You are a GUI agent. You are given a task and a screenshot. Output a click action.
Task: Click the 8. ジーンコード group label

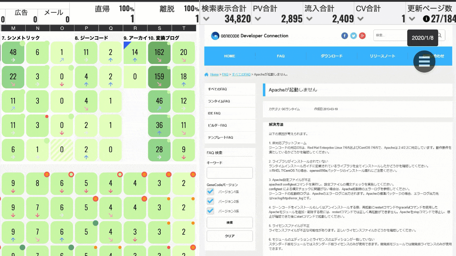click(91, 38)
